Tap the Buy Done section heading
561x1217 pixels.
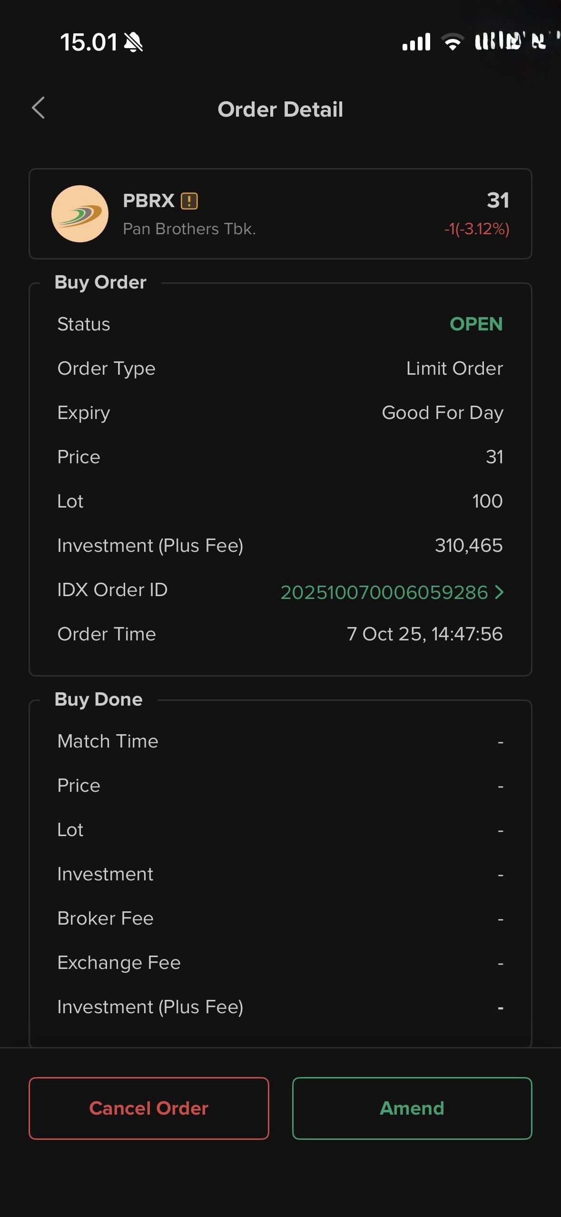tap(98, 699)
